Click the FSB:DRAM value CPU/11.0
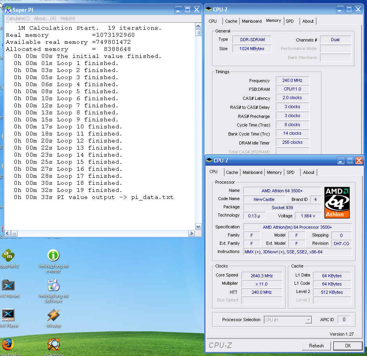This screenshot has width=367, height=356. pos(292,89)
